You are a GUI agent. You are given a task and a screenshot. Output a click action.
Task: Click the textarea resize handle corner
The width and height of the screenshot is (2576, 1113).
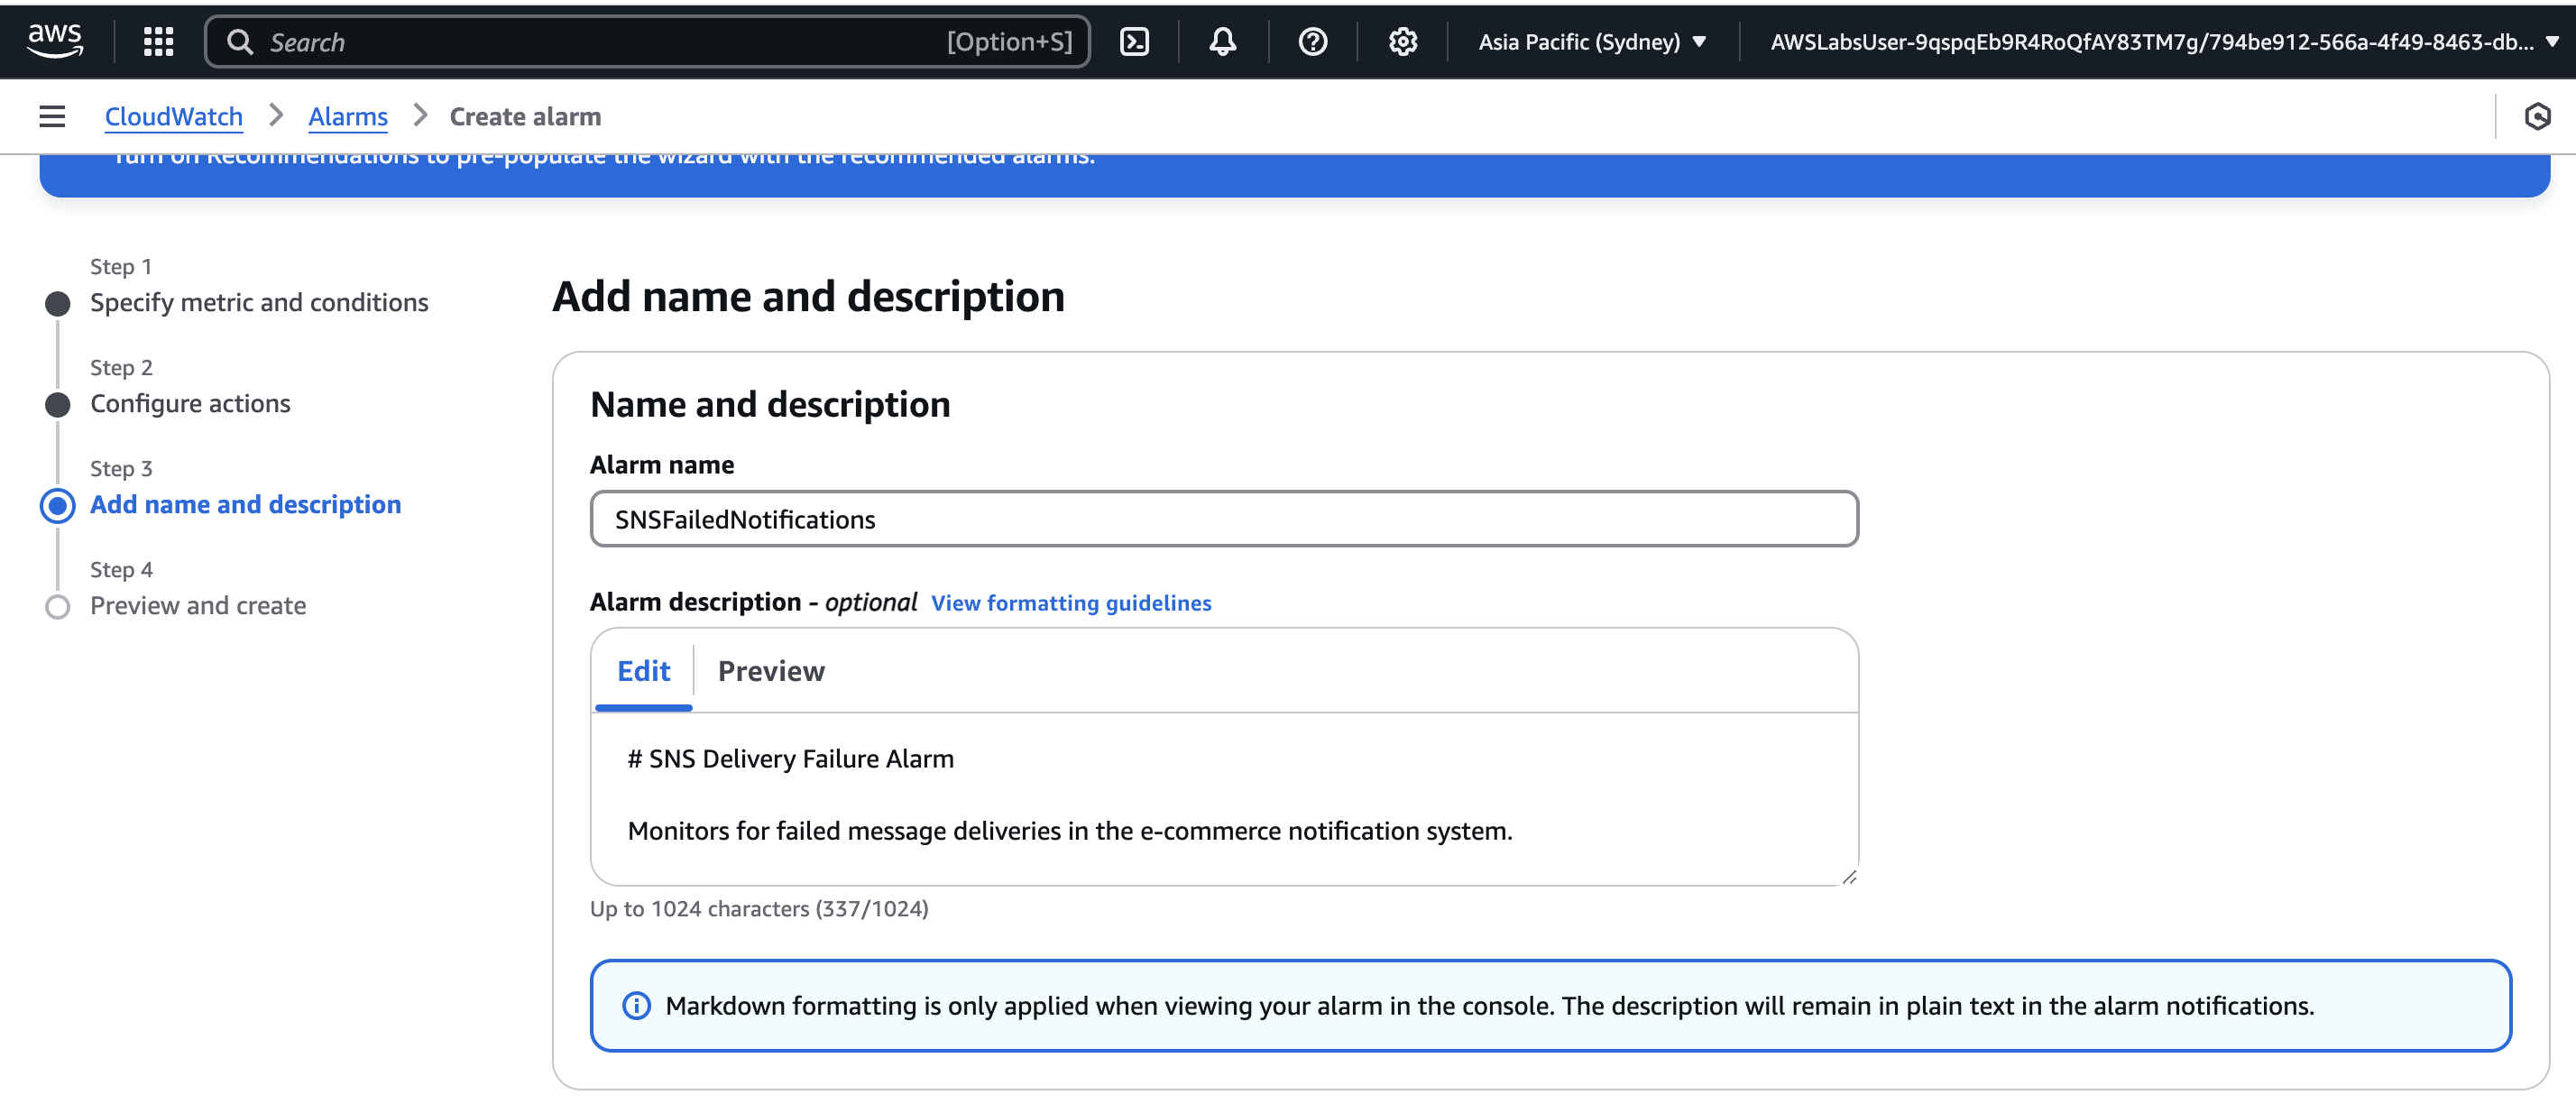tap(1849, 876)
